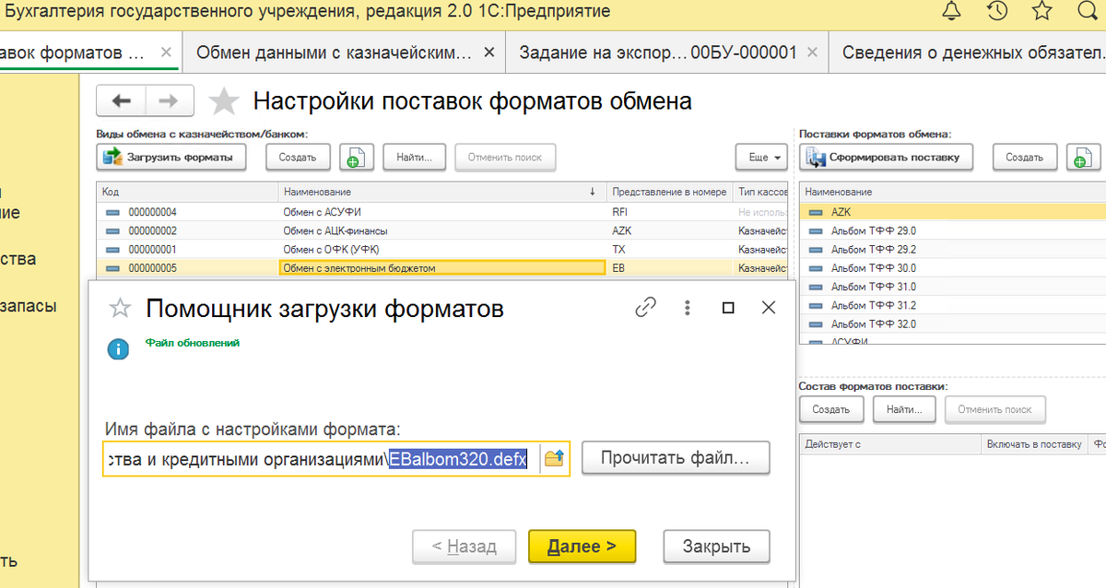
Task: Select the Альбом ТФФ 32.0 delivery
Action: (952, 324)
